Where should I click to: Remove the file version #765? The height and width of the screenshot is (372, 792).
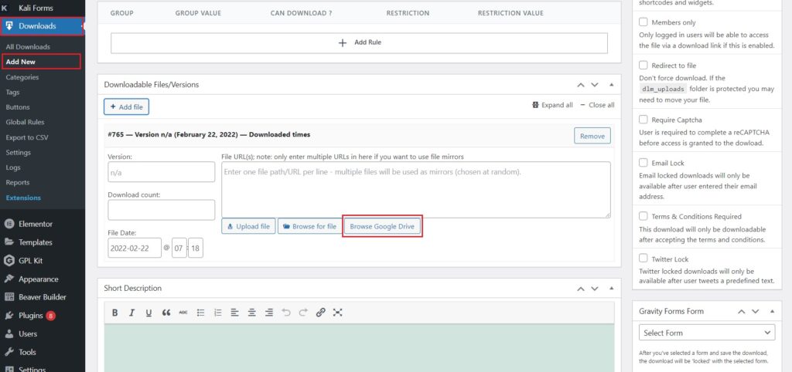coord(592,136)
